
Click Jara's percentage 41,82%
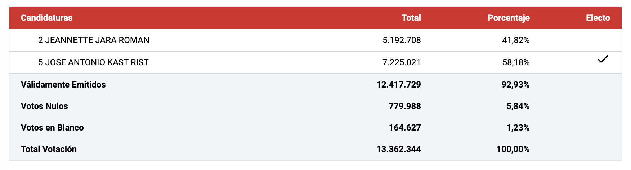point(516,40)
